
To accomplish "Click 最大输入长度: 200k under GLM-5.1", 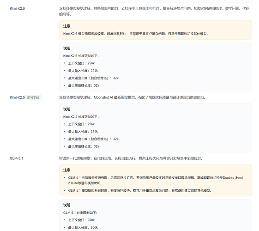I will point(83,227).
